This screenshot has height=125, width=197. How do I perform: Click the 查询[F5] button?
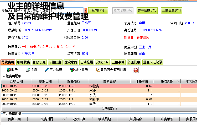[x=98, y=10]
